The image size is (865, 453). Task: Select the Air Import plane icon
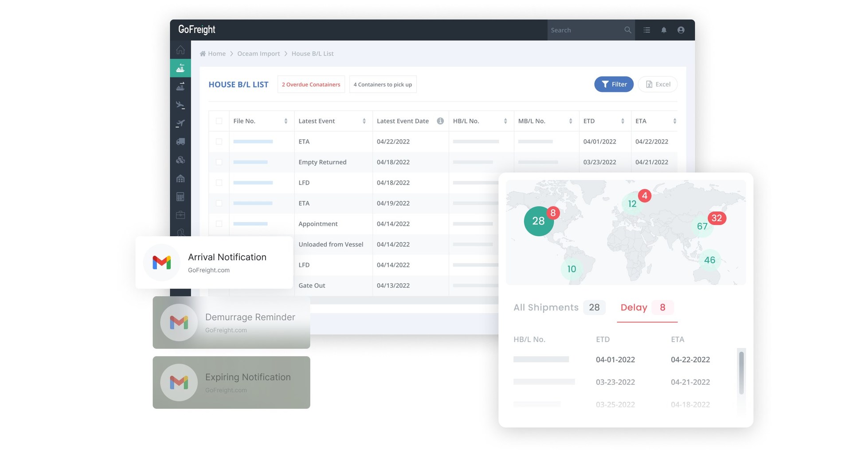tap(180, 105)
